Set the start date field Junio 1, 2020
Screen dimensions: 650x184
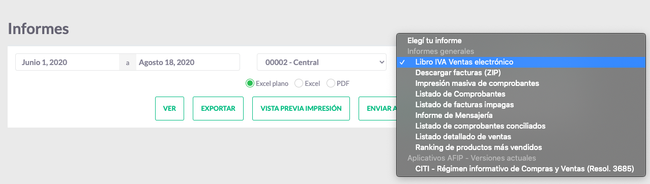68,63
